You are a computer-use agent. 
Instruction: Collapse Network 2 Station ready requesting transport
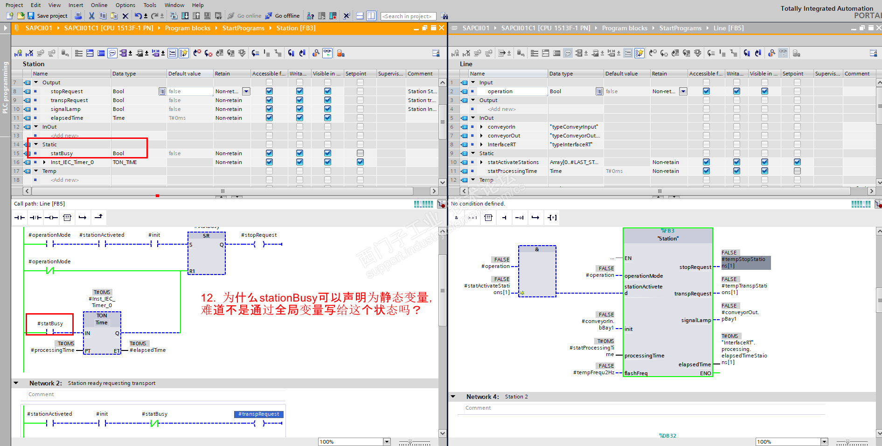click(16, 383)
